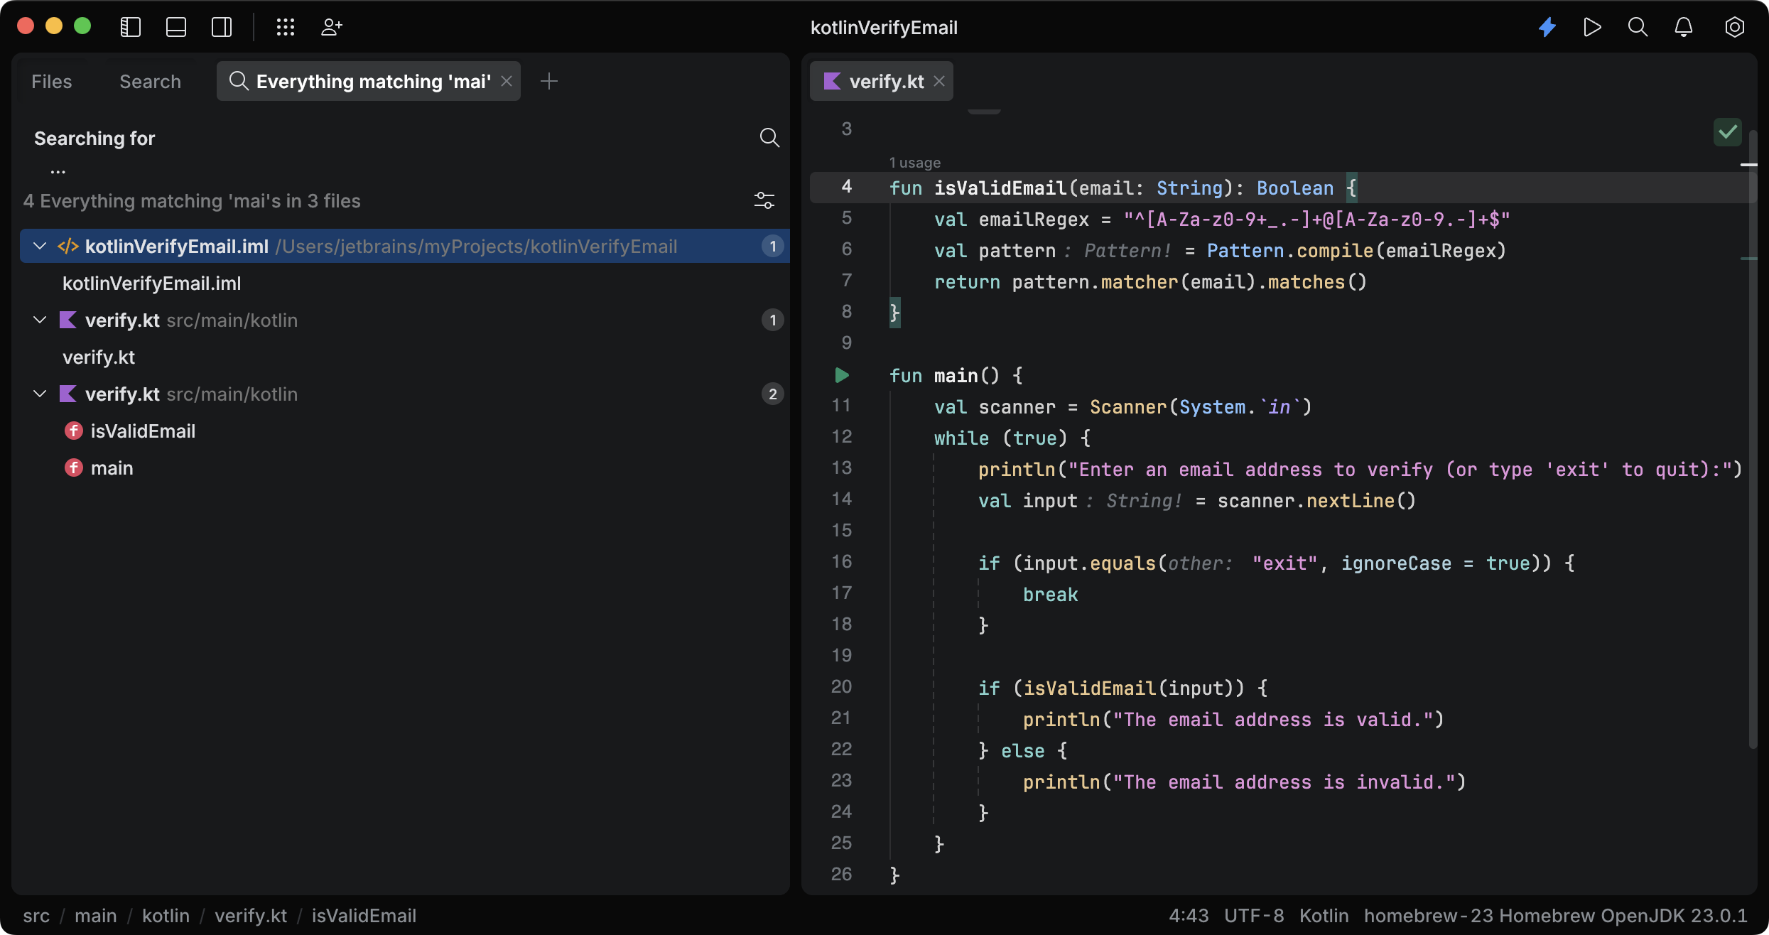
Task: Switch to the Files tab
Action: (x=51, y=81)
